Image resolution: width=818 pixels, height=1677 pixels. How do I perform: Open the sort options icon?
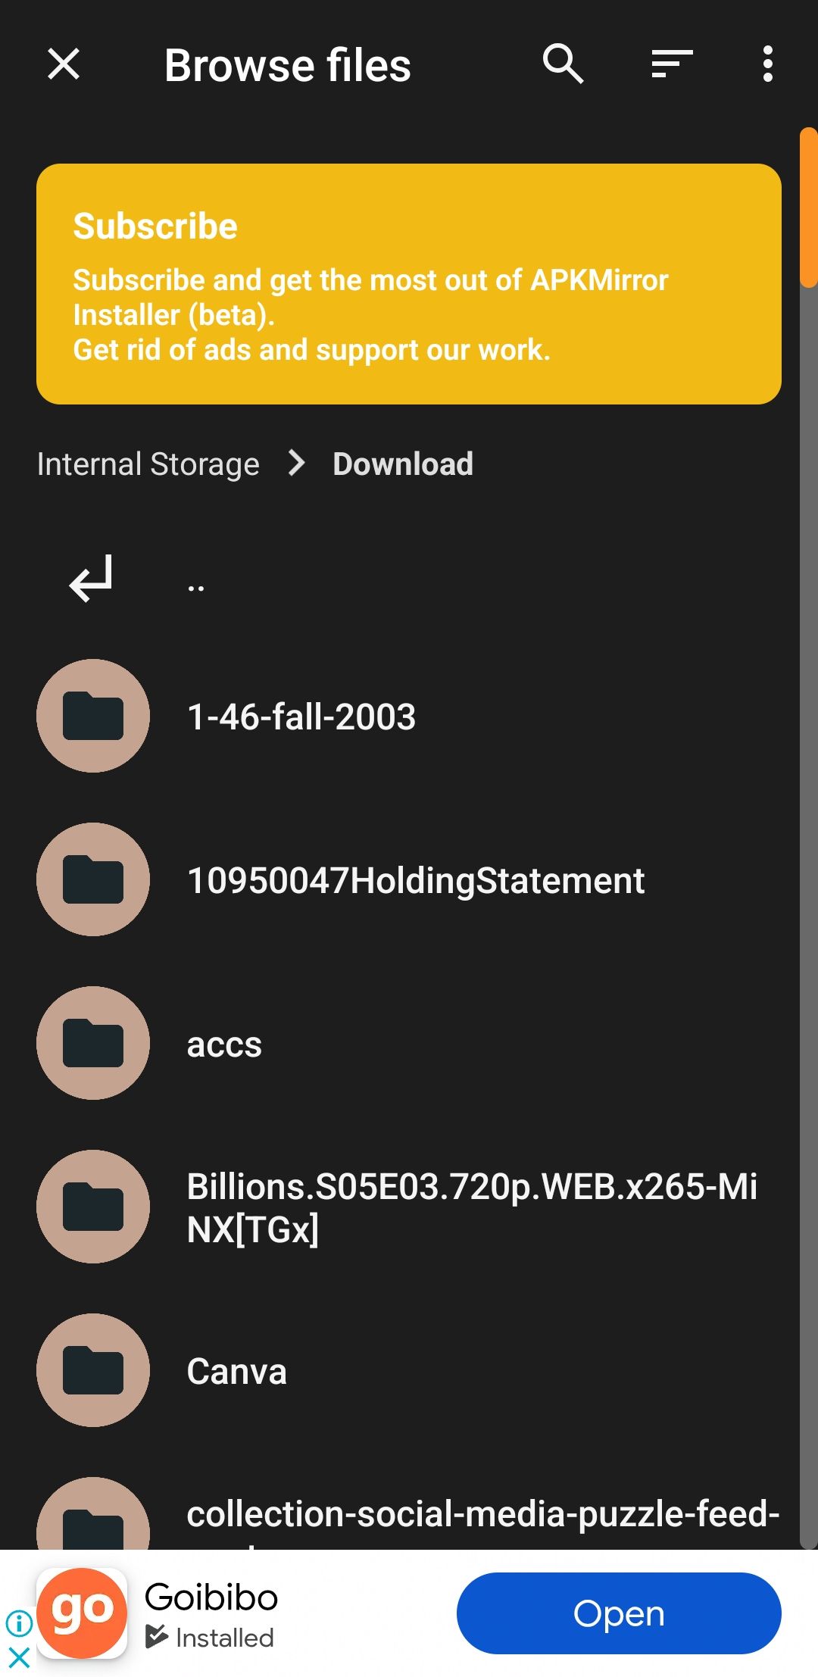(x=672, y=64)
